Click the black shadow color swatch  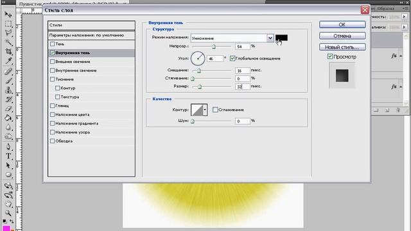[x=281, y=38]
